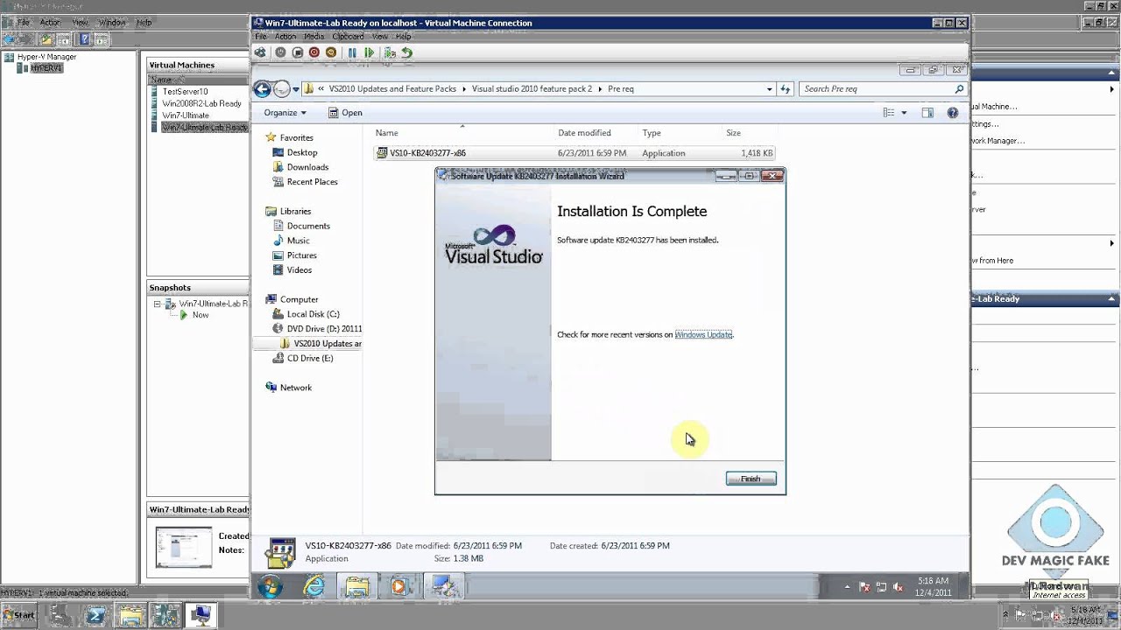
Task: Click the Revert toolbar icon
Action: (x=407, y=52)
